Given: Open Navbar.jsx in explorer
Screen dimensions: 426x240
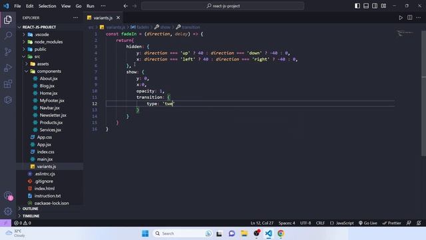Looking at the screenshot, I should click(x=49, y=108).
